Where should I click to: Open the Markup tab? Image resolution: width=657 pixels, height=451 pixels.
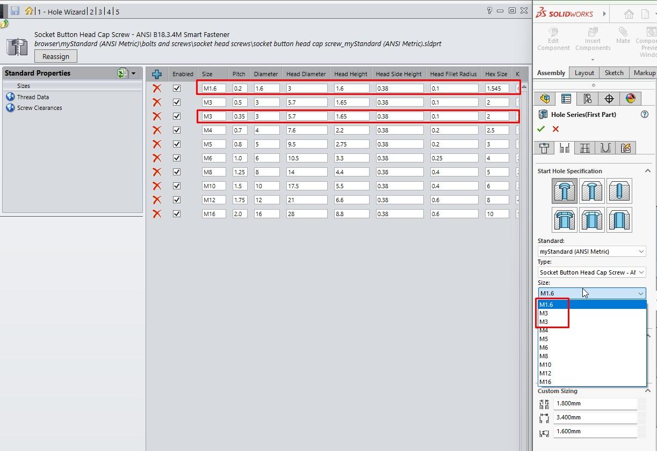pos(644,73)
